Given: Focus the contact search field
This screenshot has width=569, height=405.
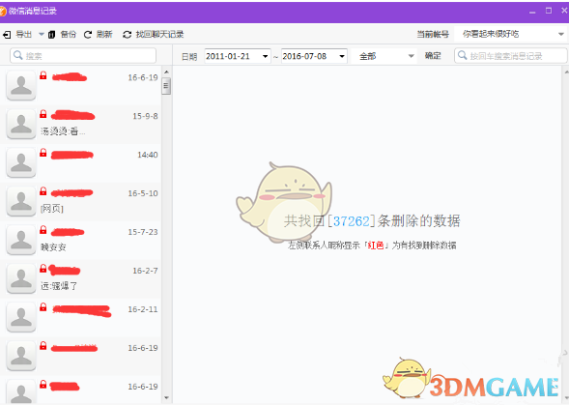Looking at the screenshot, I should 83,55.
